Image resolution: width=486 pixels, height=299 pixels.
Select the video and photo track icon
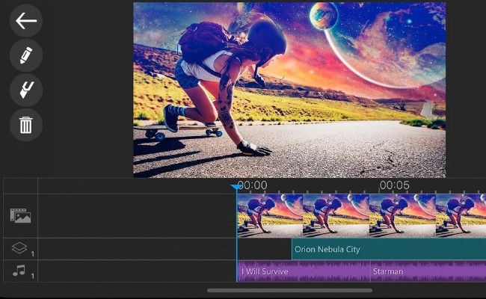pos(20,216)
